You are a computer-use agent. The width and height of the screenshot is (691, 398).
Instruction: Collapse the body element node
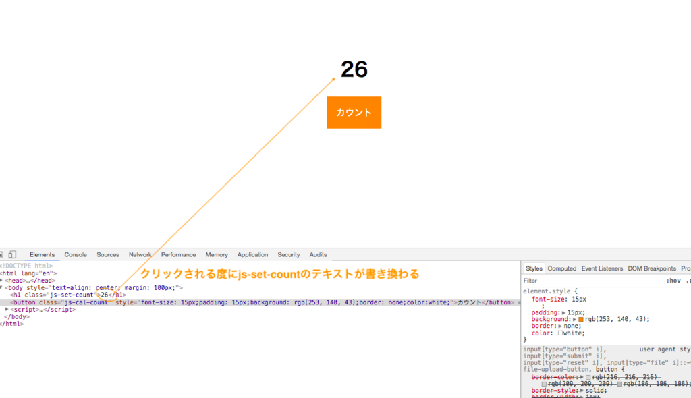[2, 287]
